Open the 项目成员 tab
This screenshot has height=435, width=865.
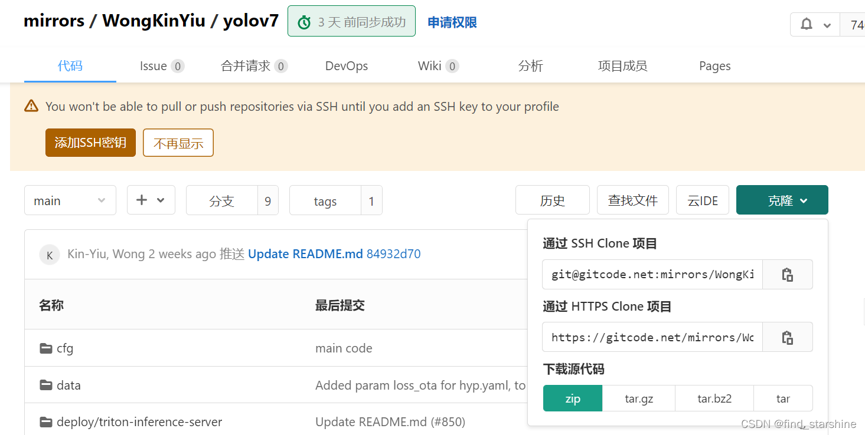tap(623, 66)
